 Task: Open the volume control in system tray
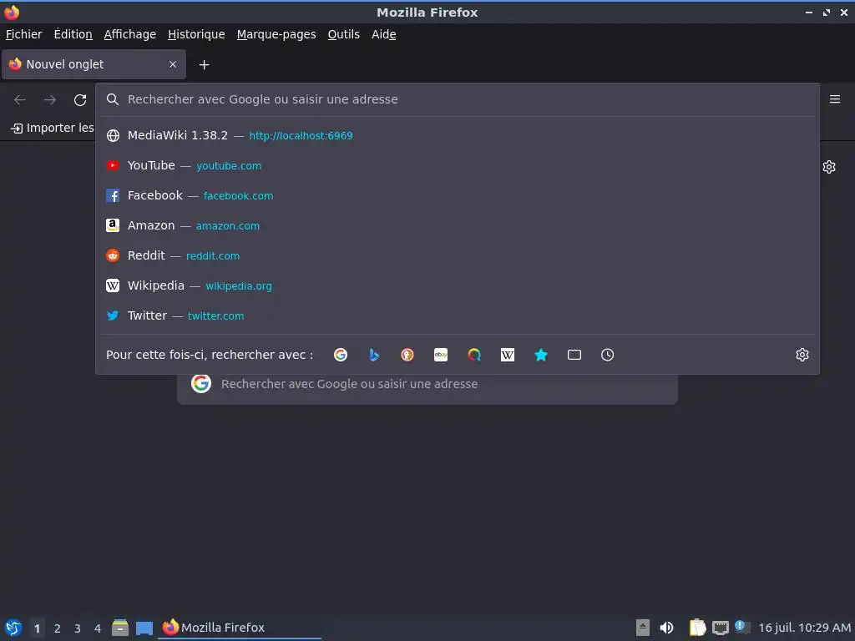tap(666, 628)
